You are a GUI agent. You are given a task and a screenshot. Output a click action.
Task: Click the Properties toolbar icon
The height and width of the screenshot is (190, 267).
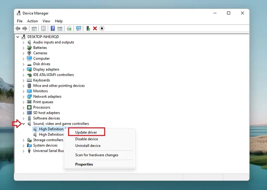click(x=43, y=28)
